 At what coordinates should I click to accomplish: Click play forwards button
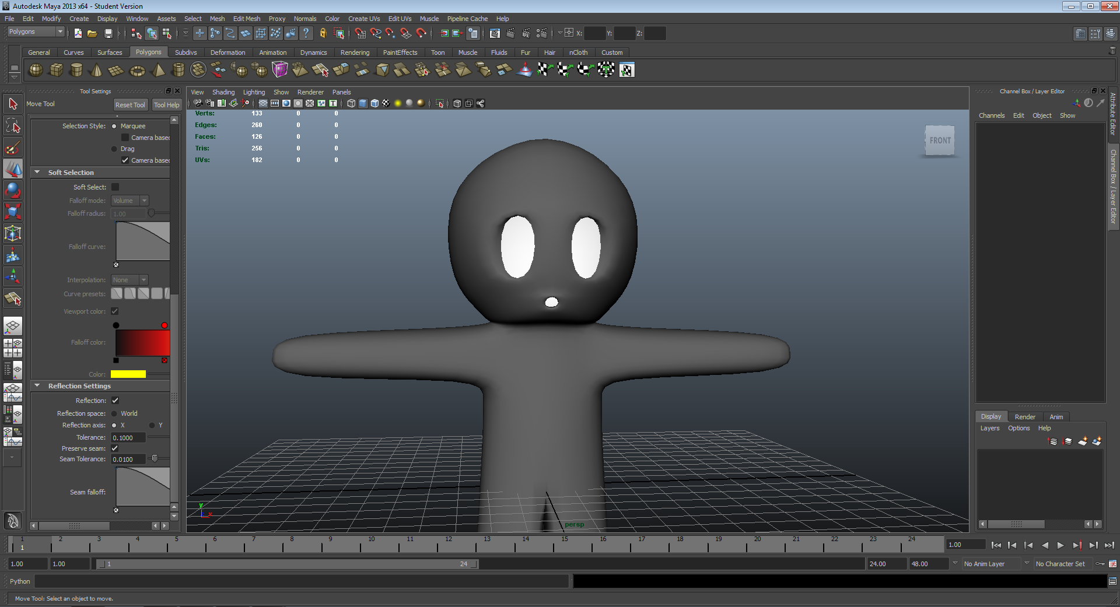pos(1060,545)
